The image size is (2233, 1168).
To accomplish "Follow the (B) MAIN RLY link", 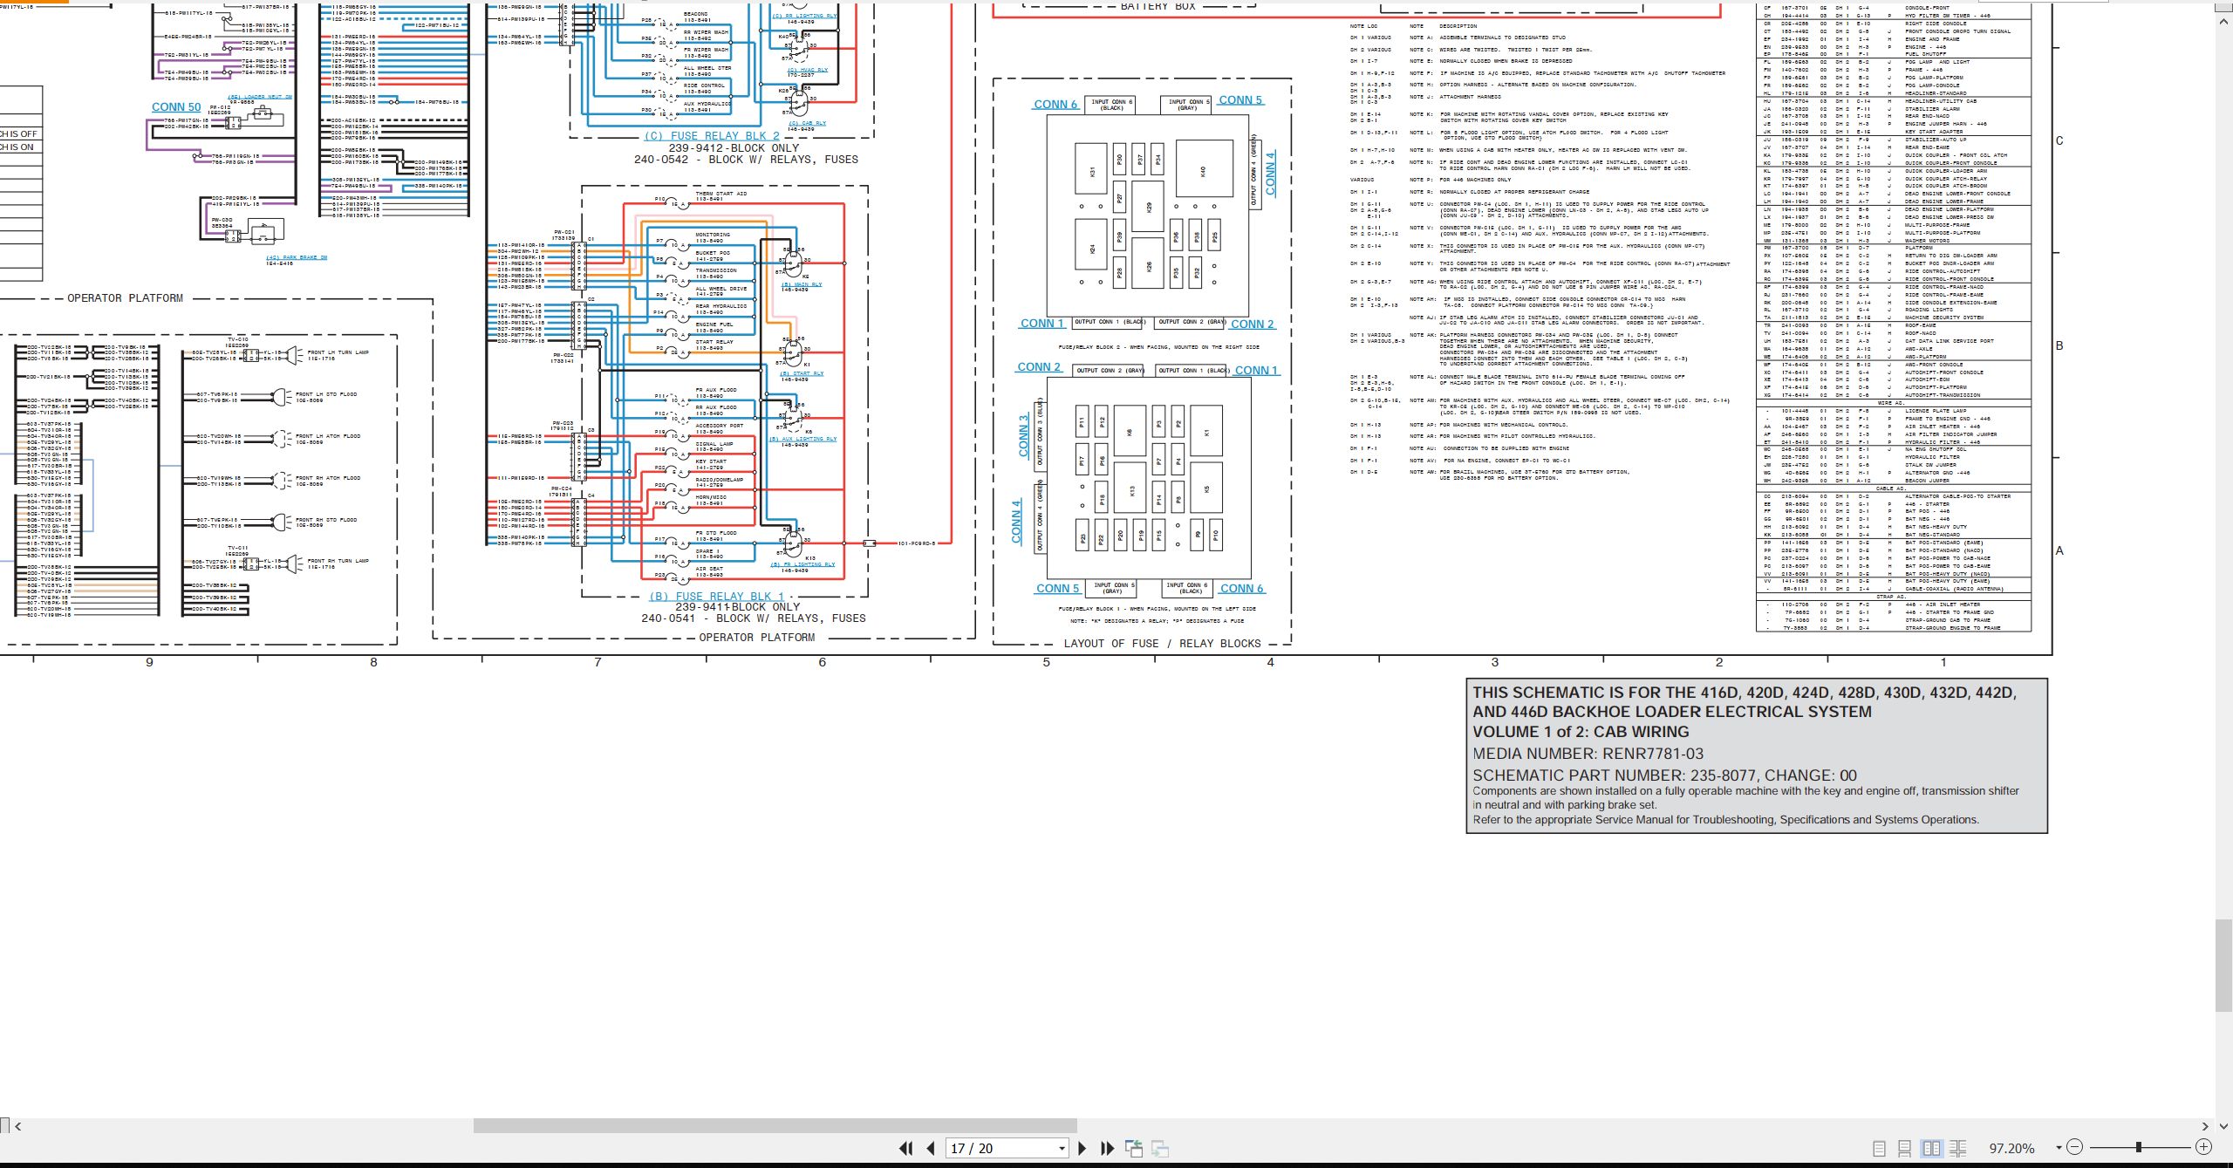I will pos(801,284).
